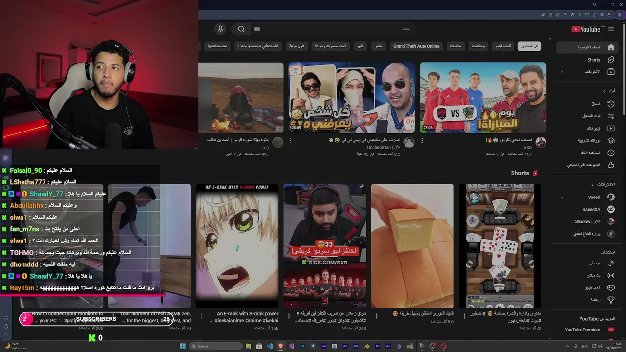
Task: Open Home icon in YouTube sidebar
Action: pos(611,47)
